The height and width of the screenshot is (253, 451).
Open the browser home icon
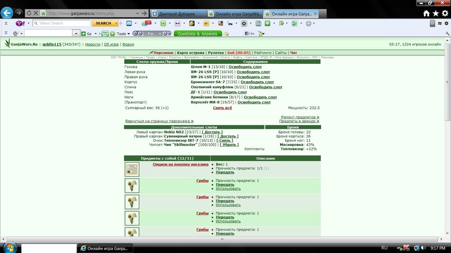[x=426, y=13]
